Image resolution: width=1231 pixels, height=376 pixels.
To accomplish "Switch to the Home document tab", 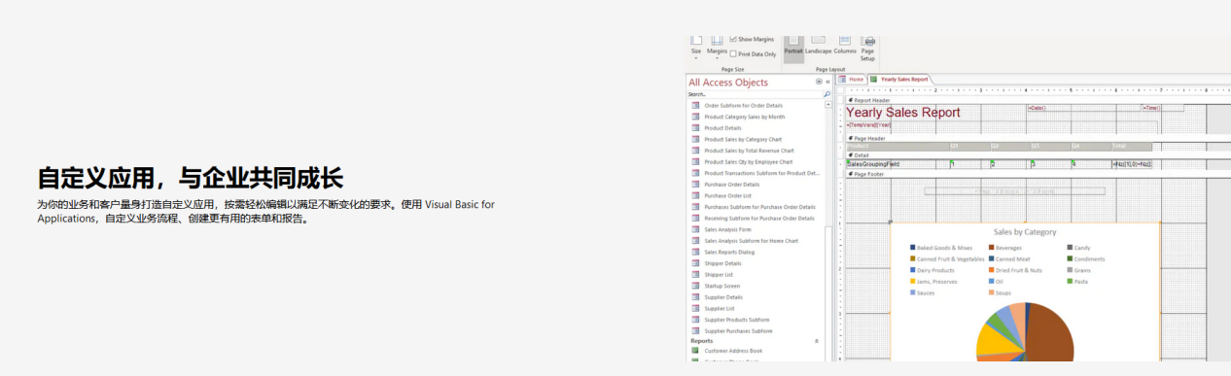I will pyautogui.click(x=852, y=79).
